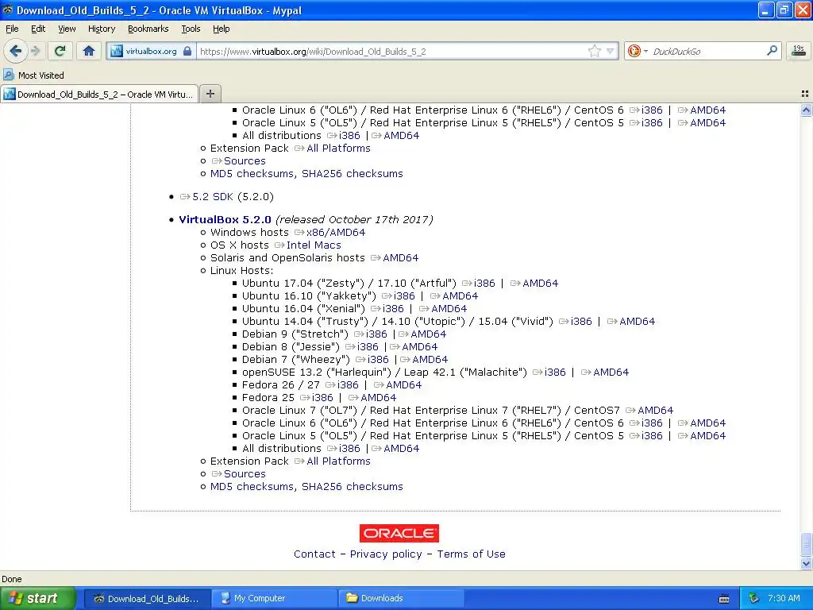The image size is (813, 610).
Task: Switch to Download_Old_Builds taskbar button
Action: coord(147,599)
